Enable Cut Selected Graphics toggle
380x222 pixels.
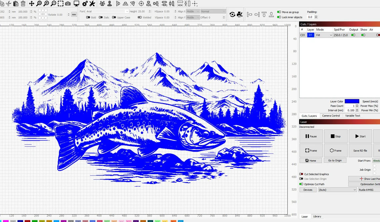[301, 174]
